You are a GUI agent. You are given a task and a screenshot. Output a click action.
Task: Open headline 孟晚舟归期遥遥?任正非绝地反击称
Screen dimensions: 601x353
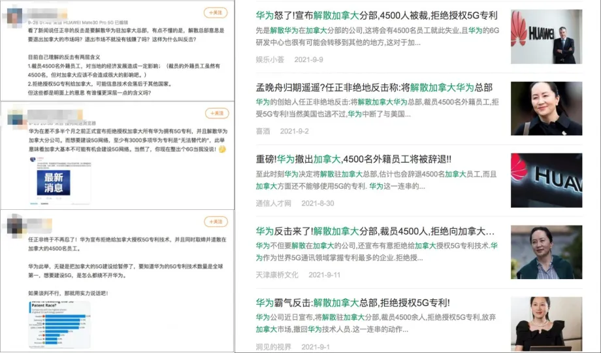coord(374,88)
